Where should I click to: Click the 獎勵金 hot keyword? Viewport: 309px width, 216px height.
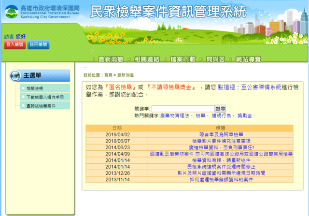[x=245, y=115]
